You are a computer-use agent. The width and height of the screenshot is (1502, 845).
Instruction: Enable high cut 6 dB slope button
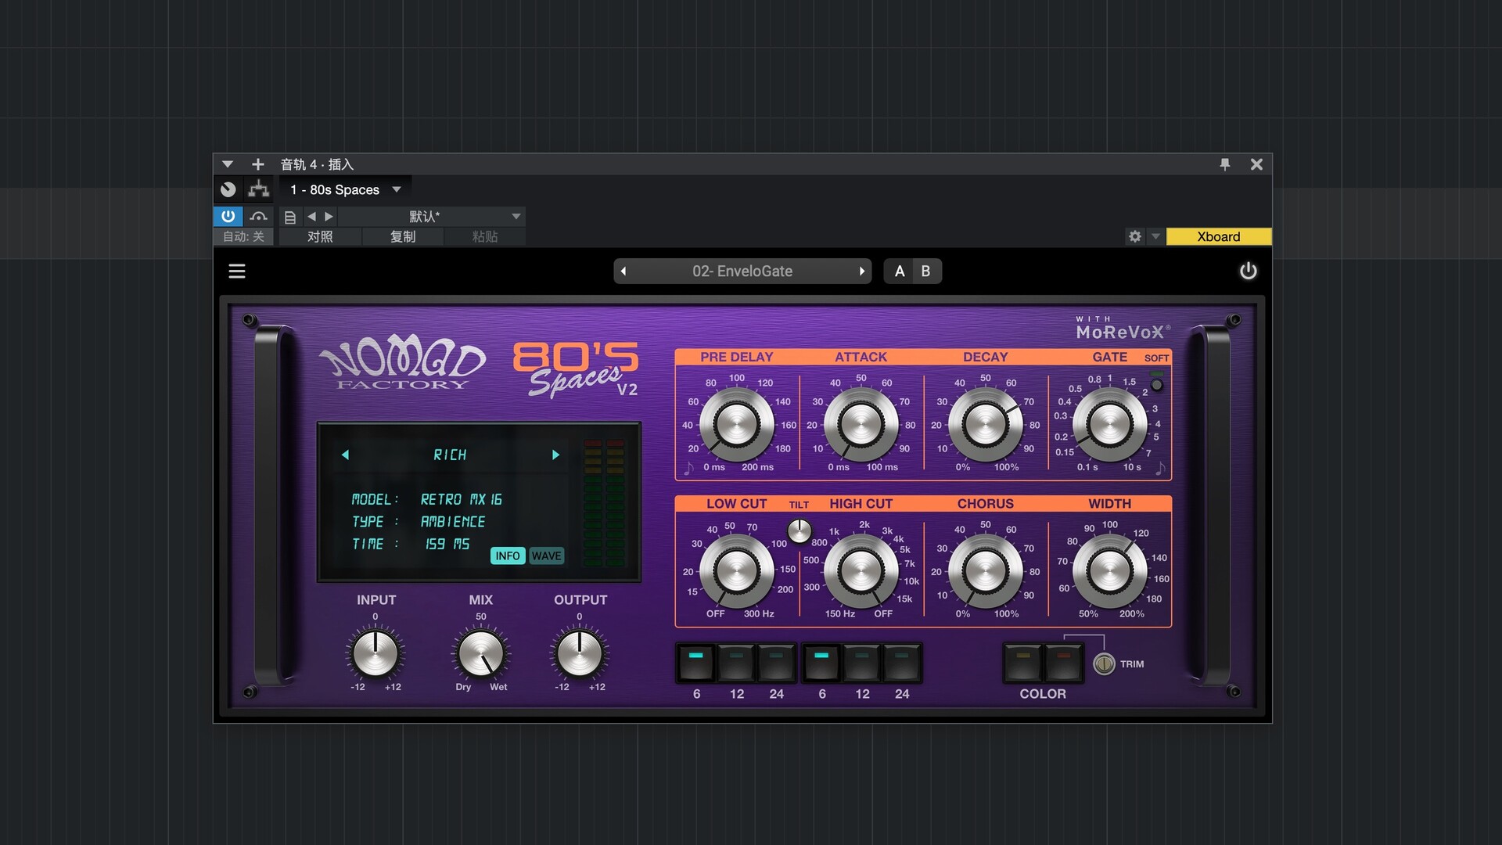click(x=821, y=663)
